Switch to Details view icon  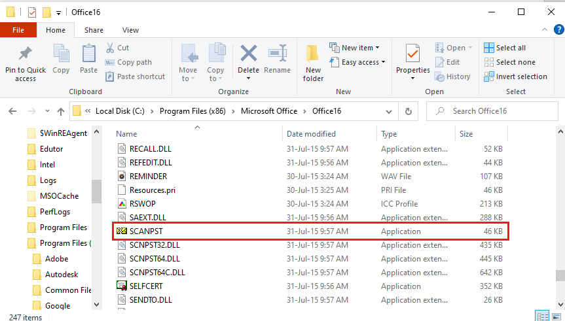542,316
